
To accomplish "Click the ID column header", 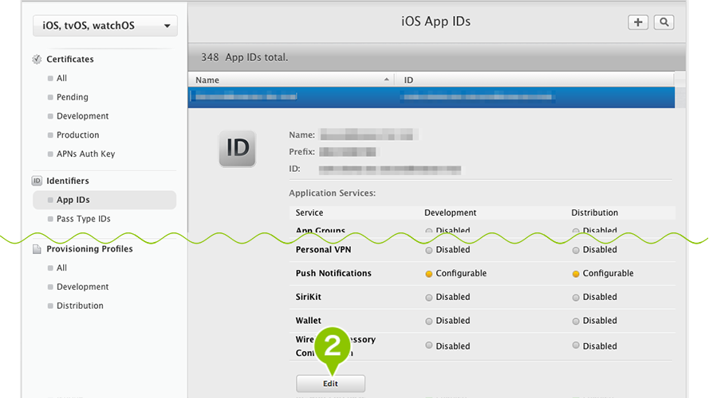I will point(409,80).
